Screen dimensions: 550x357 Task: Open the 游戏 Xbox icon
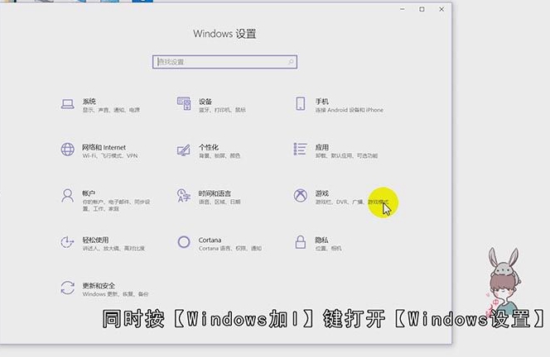[x=300, y=196]
